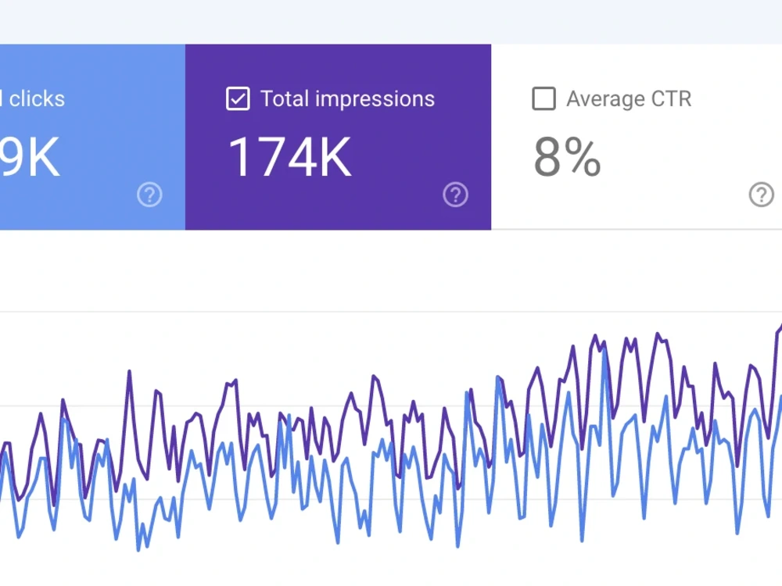
Task: Enable the Average CTR checkbox
Action: tap(543, 98)
